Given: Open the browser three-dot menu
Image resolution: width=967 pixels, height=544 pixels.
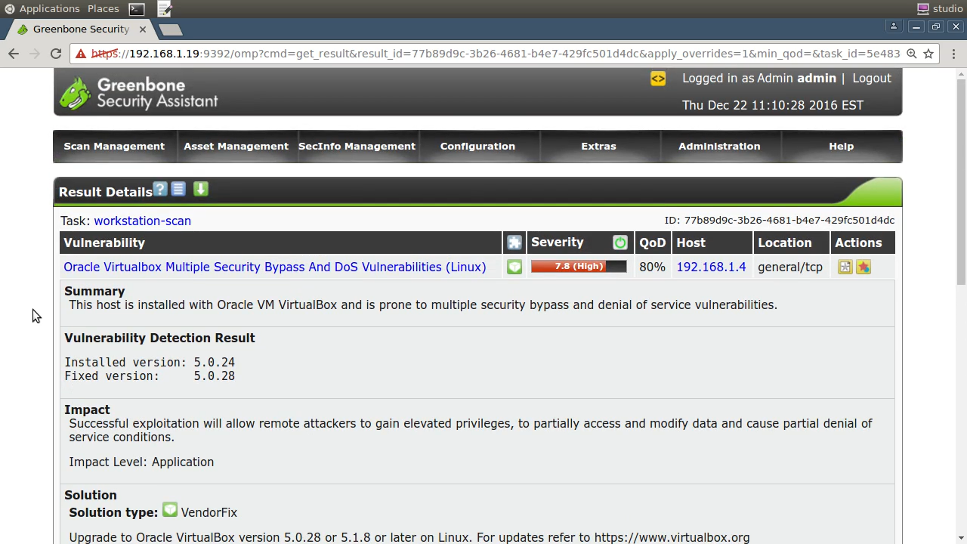Looking at the screenshot, I should 953,54.
